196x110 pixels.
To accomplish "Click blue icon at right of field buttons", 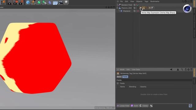I will click(190, 106).
